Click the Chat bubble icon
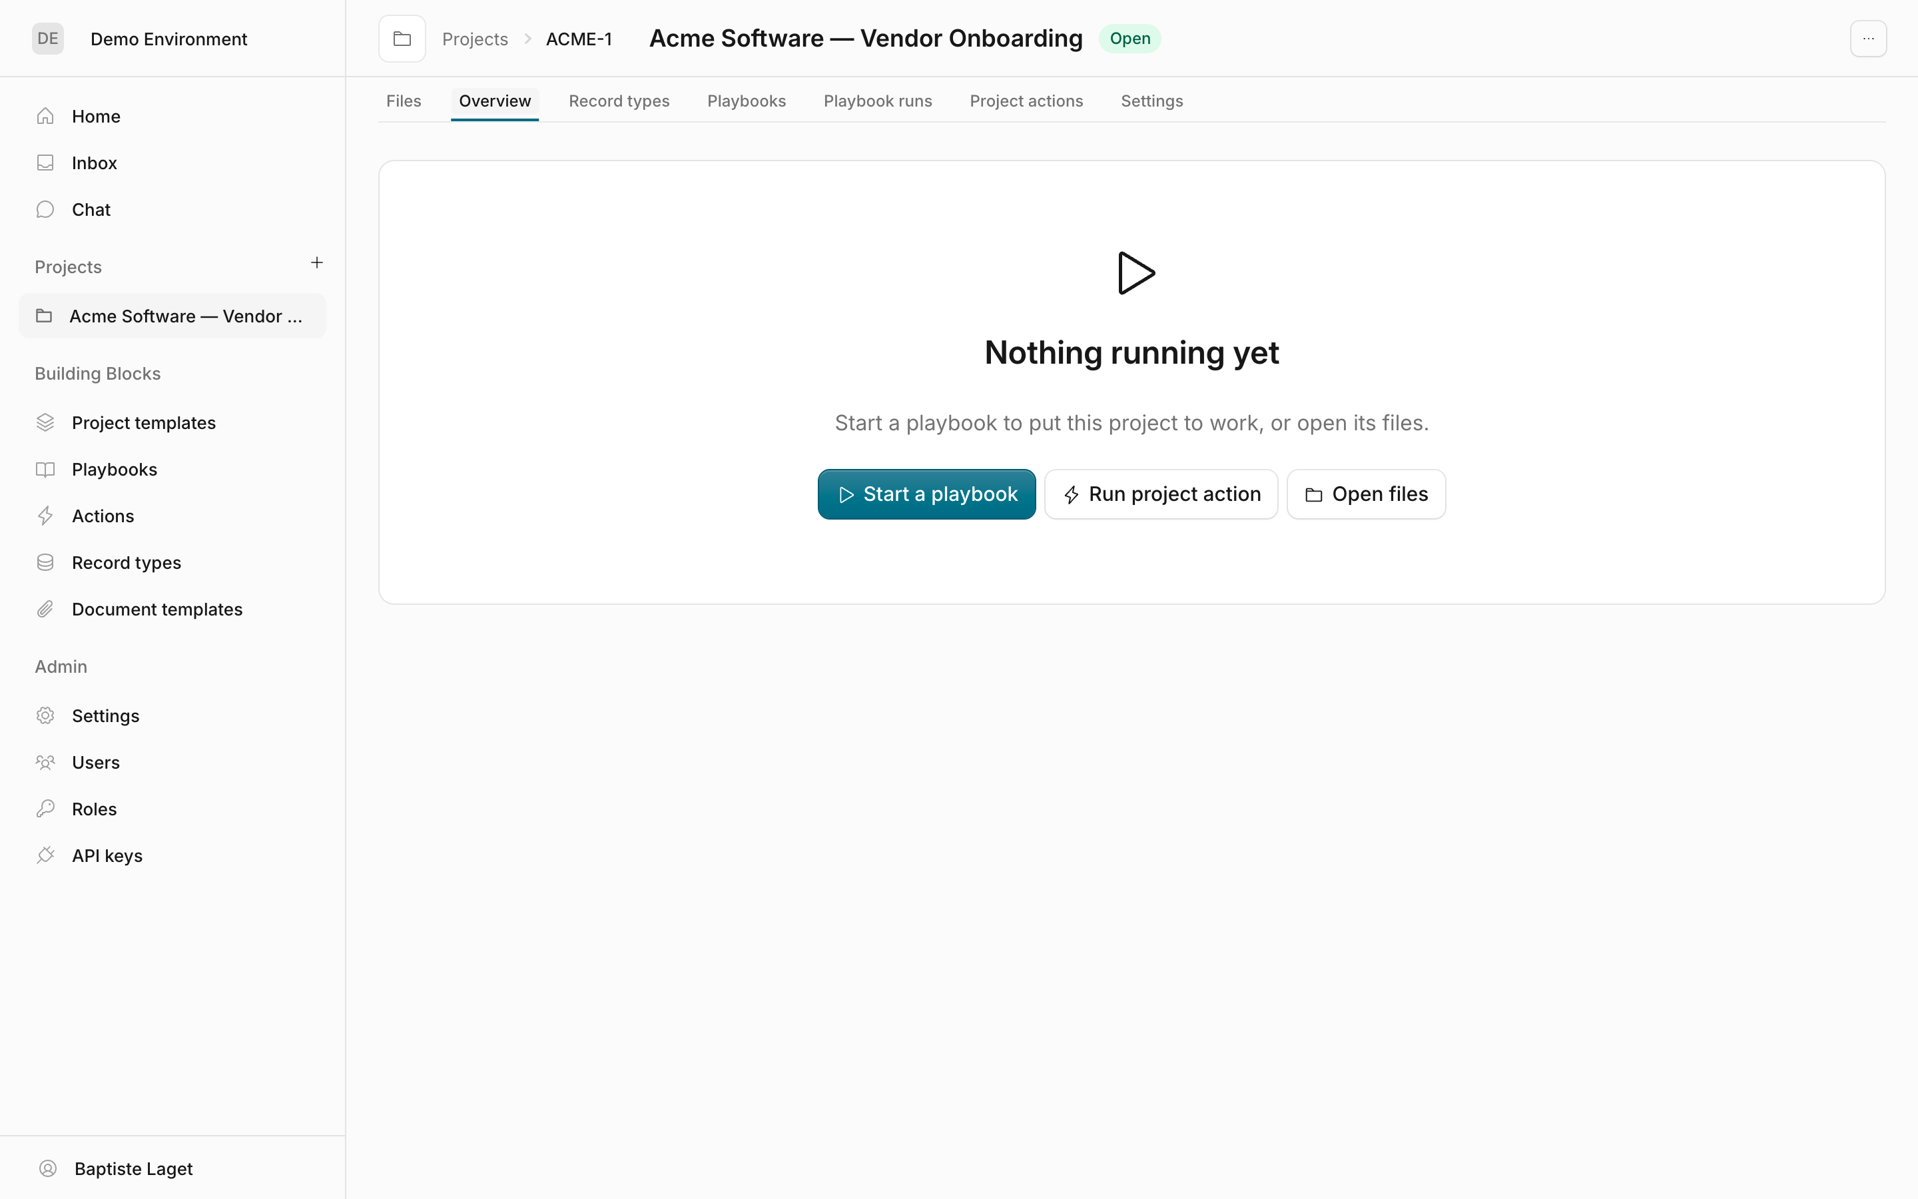The height and width of the screenshot is (1199, 1918). point(45,209)
